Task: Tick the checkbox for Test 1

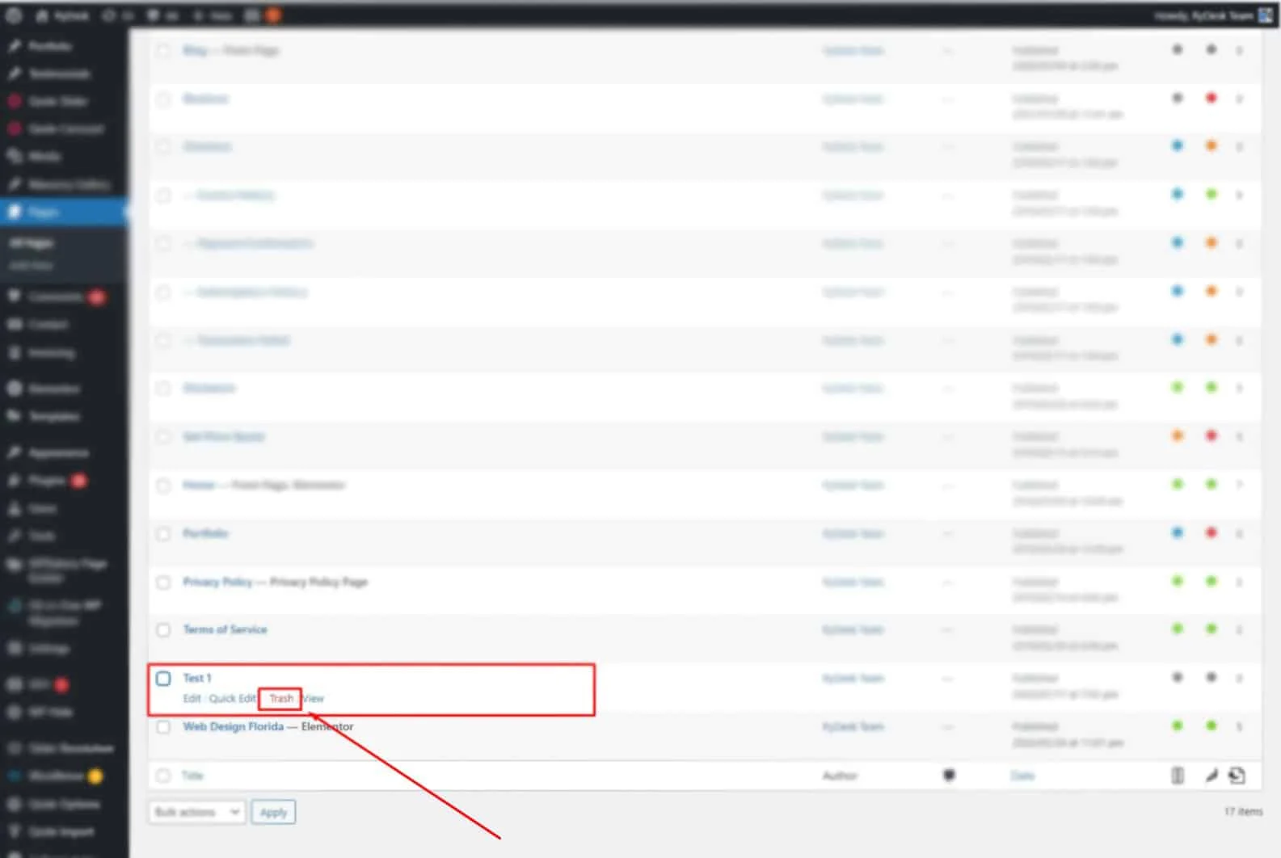Action: [163, 679]
